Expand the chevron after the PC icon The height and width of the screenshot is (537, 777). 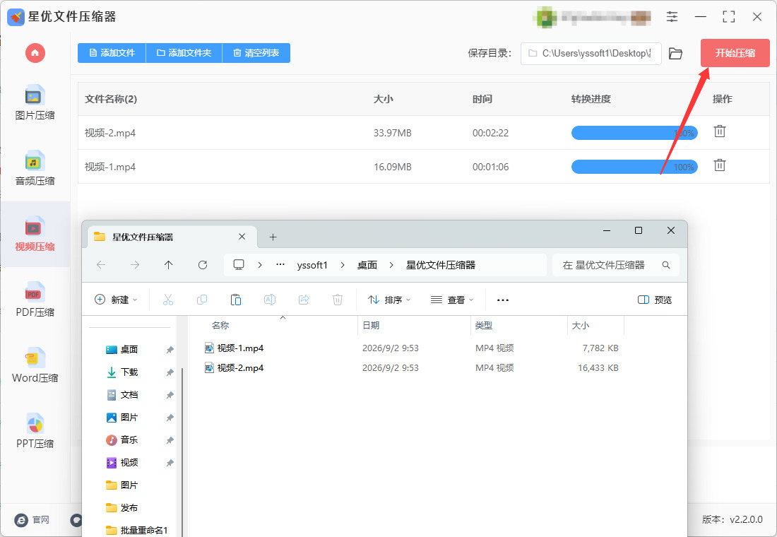[x=260, y=265]
